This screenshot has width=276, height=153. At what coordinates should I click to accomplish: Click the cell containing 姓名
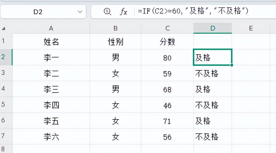51,42
